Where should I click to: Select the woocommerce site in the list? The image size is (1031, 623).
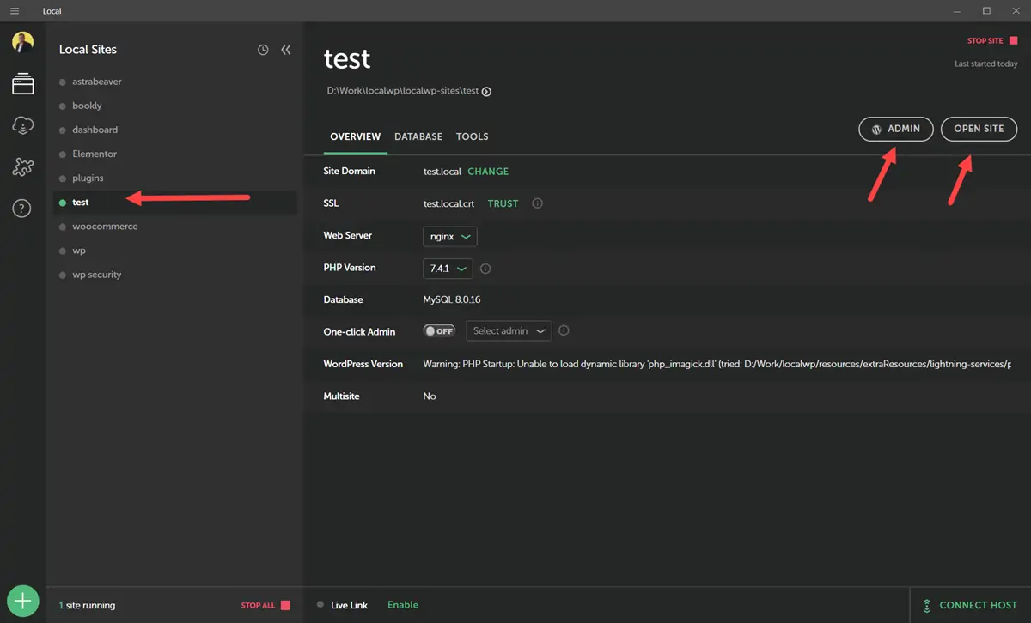105,227
